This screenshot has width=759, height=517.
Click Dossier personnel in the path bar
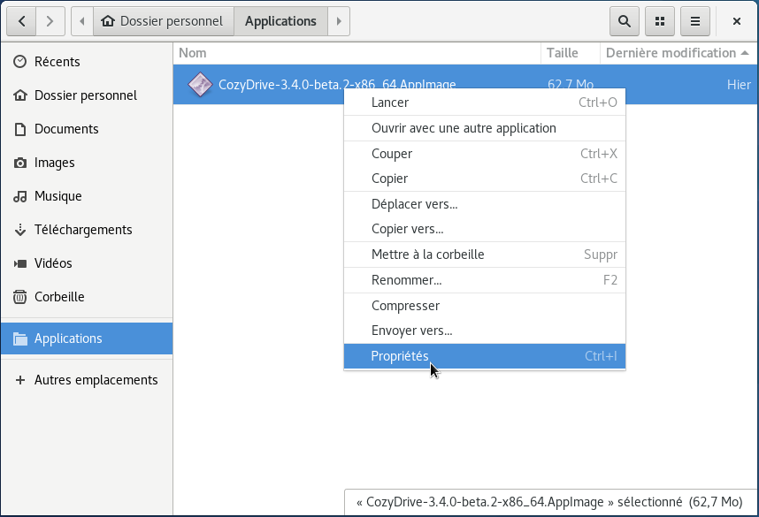pos(164,21)
